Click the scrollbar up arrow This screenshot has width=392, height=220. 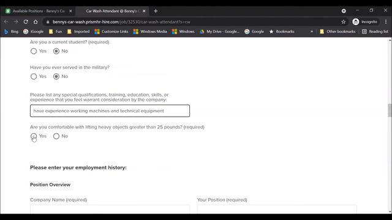click(x=390, y=40)
